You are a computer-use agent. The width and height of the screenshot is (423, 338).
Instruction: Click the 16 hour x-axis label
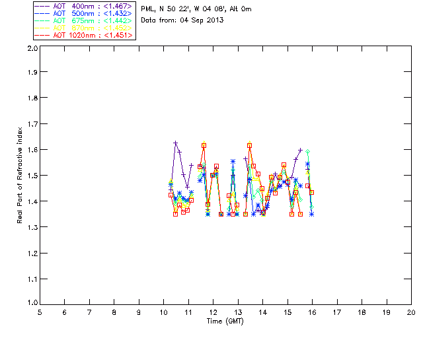[x=312, y=312]
